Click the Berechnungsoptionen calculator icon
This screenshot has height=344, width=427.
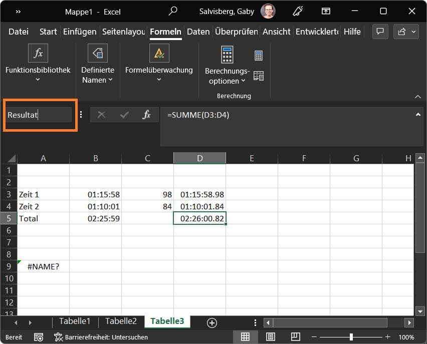227,55
